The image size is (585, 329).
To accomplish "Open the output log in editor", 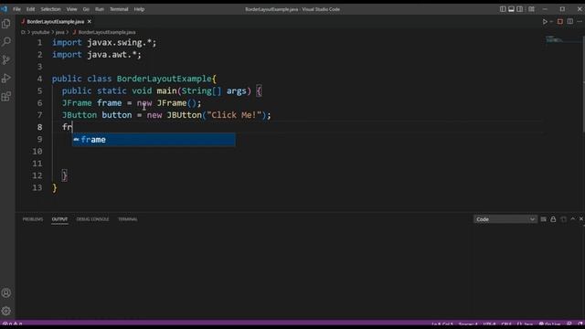I will coord(563,219).
